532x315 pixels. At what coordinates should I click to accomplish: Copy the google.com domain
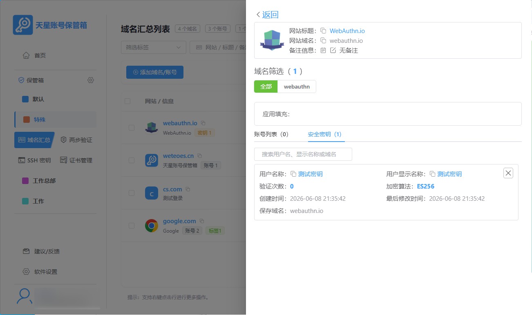point(202,221)
